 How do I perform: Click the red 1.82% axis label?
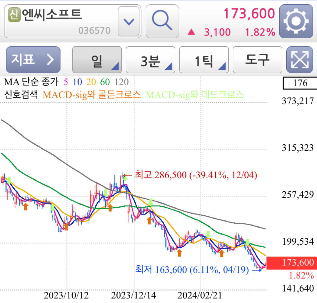301,276
